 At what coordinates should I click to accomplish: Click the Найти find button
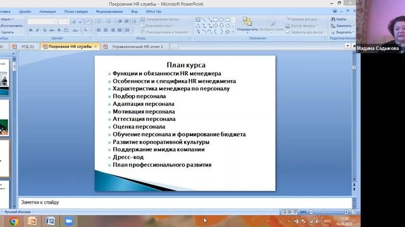[x=339, y=19]
